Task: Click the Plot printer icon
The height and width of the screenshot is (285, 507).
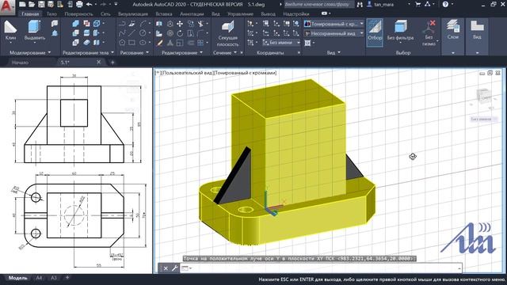Action: coord(79,5)
